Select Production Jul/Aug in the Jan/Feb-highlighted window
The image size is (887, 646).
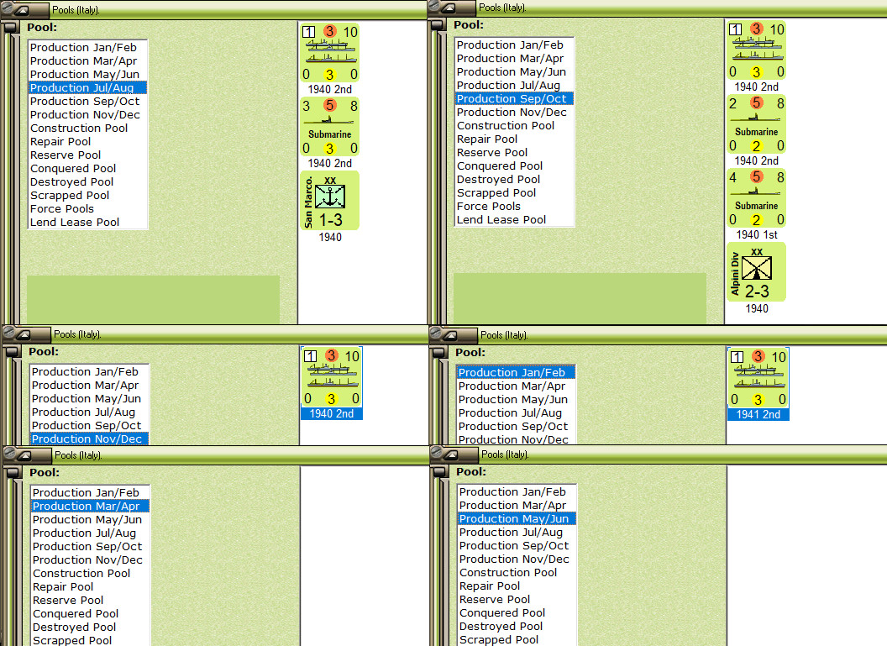tap(516, 413)
